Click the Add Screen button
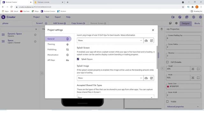 [x=60, y=23]
